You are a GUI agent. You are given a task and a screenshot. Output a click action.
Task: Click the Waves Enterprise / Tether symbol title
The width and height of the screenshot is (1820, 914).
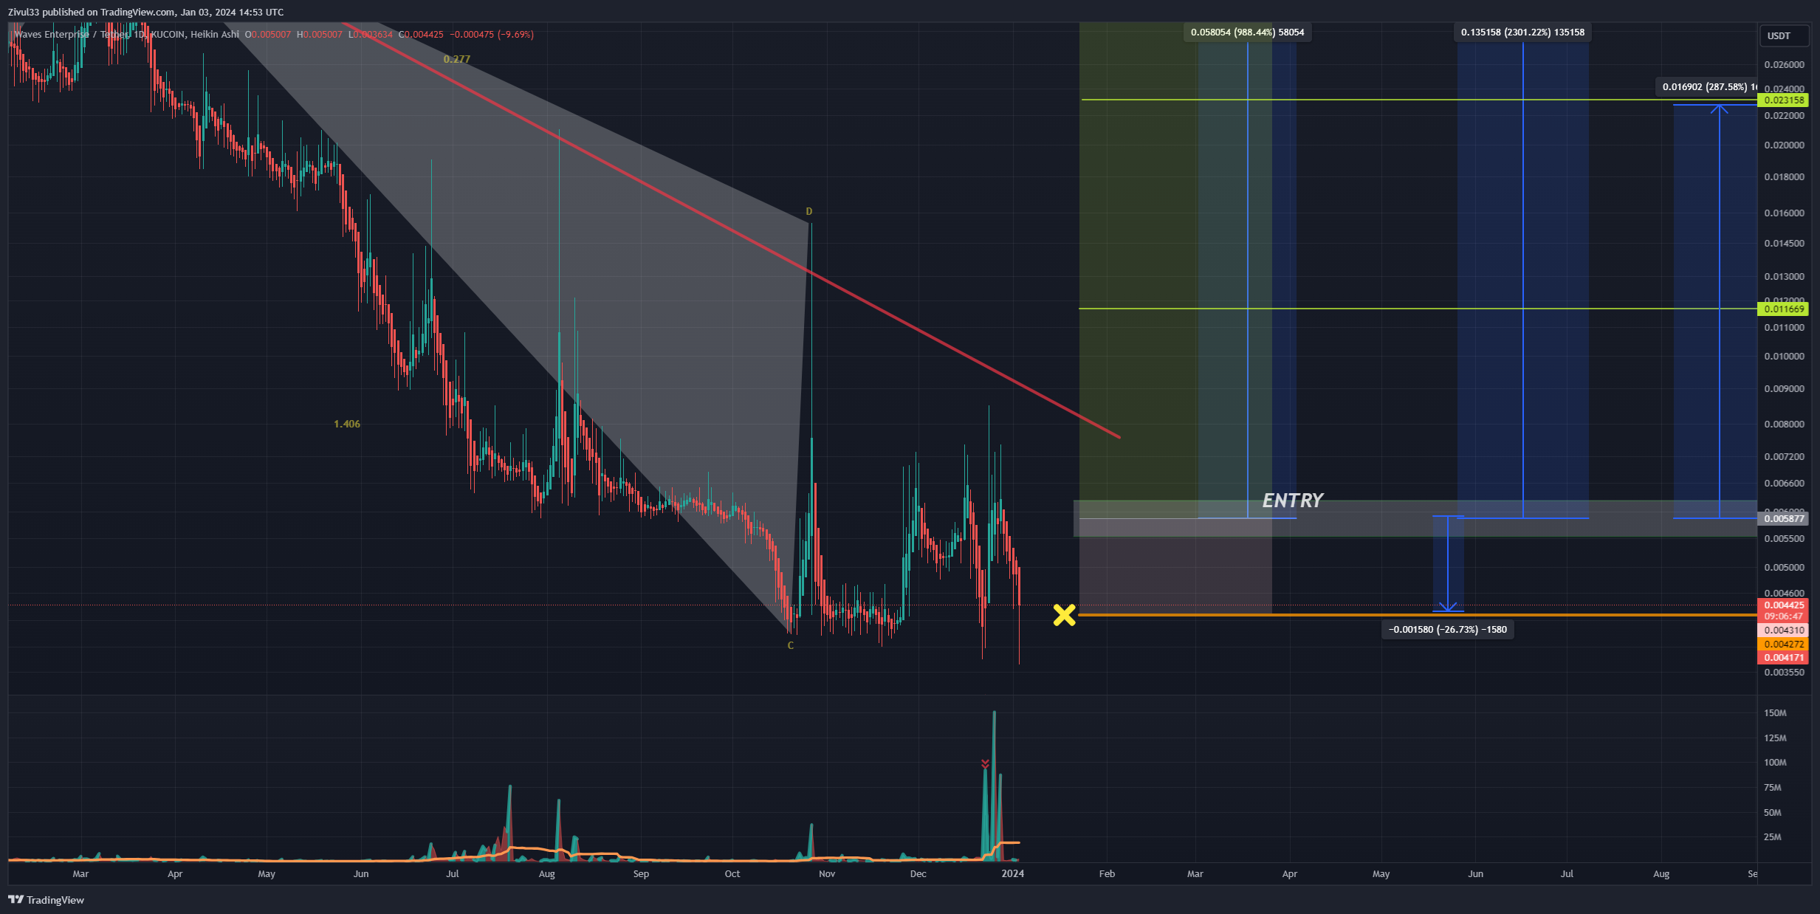click(71, 35)
